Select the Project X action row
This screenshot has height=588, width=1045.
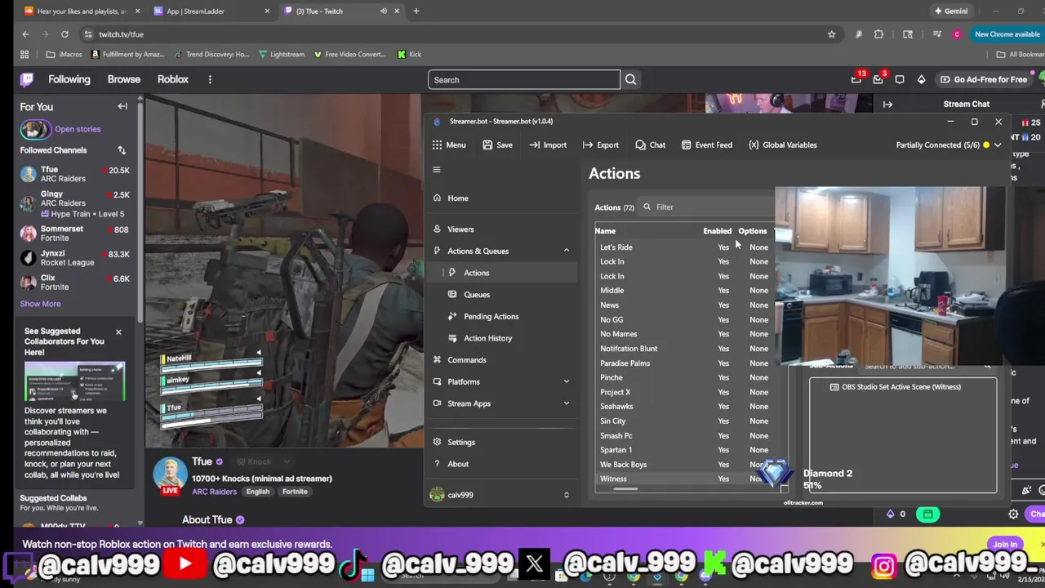point(684,392)
